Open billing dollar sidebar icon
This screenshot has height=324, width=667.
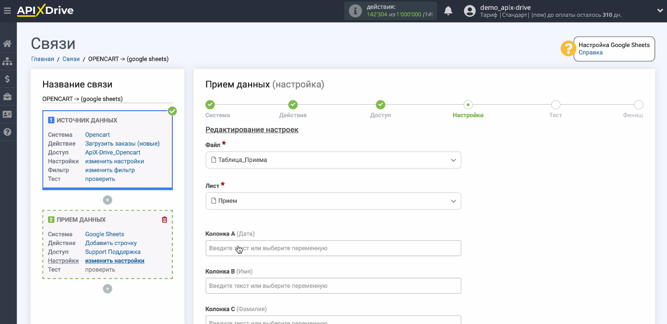coord(7,79)
